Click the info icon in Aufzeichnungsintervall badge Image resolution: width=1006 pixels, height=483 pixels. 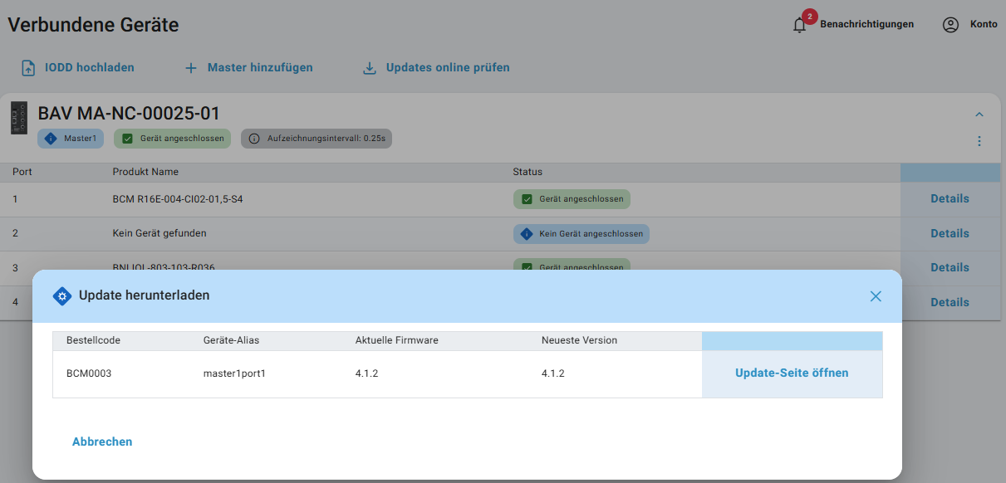click(254, 139)
